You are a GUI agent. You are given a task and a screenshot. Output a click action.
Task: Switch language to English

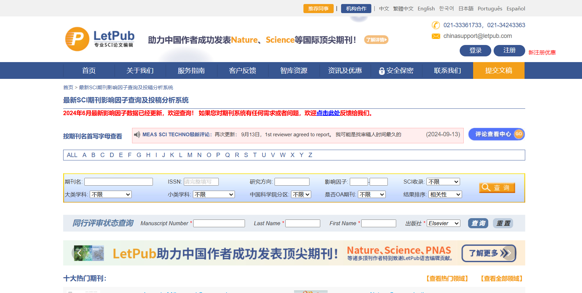426,9
